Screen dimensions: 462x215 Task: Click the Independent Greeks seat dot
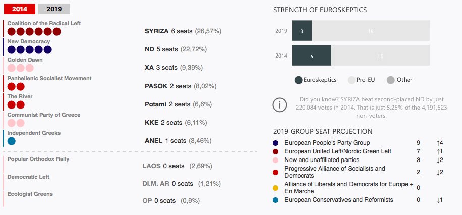[11, 141]
